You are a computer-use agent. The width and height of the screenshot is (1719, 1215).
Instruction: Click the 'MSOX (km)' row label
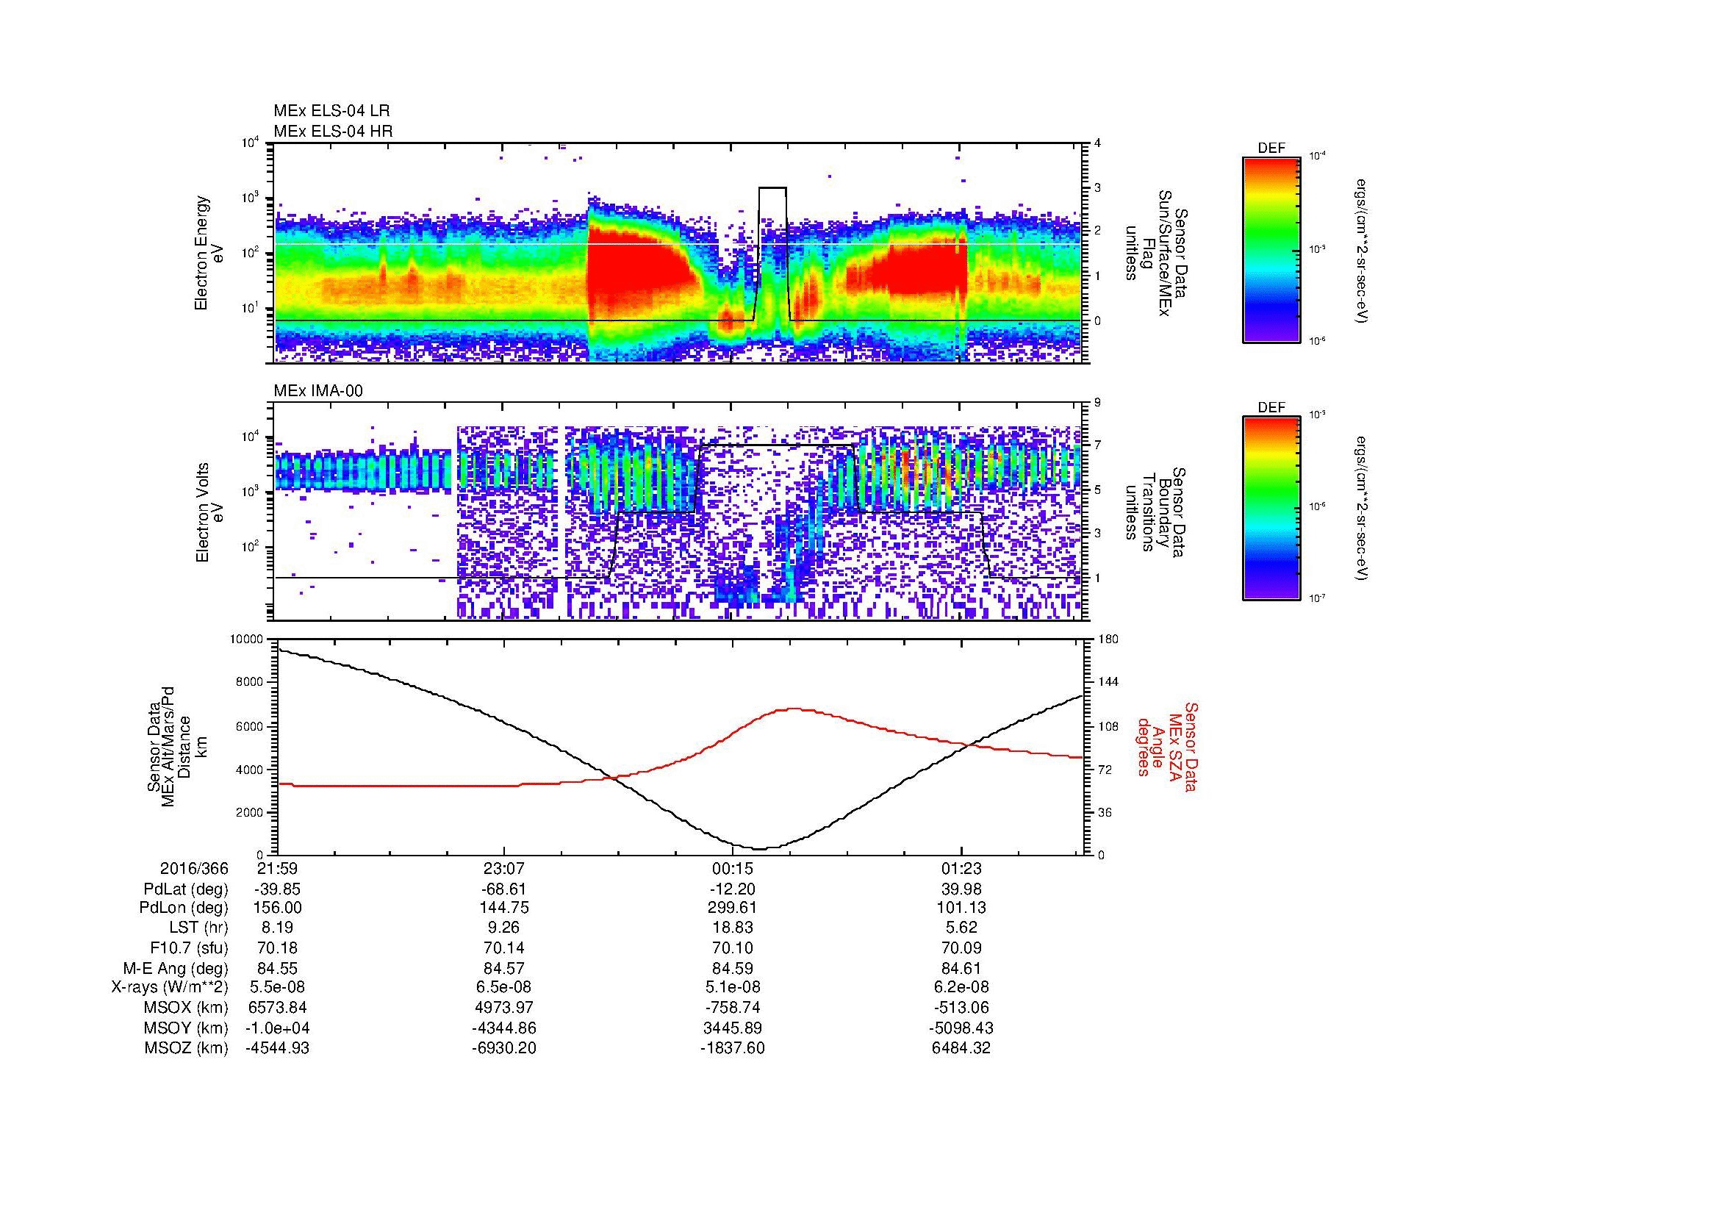(x=187, y=1008)
